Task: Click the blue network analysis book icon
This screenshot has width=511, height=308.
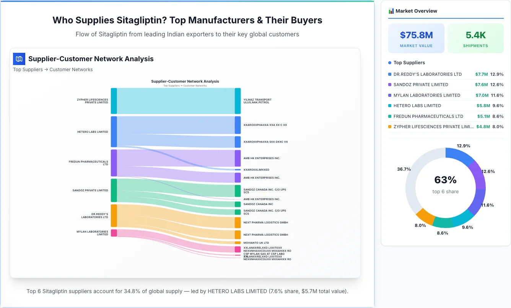Action: coord(19,59)
